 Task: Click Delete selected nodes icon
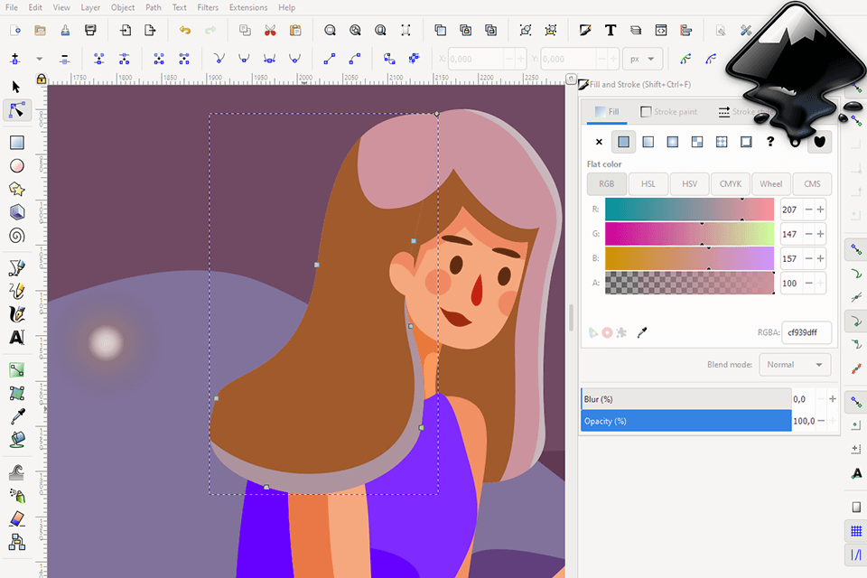pos(65,59)
